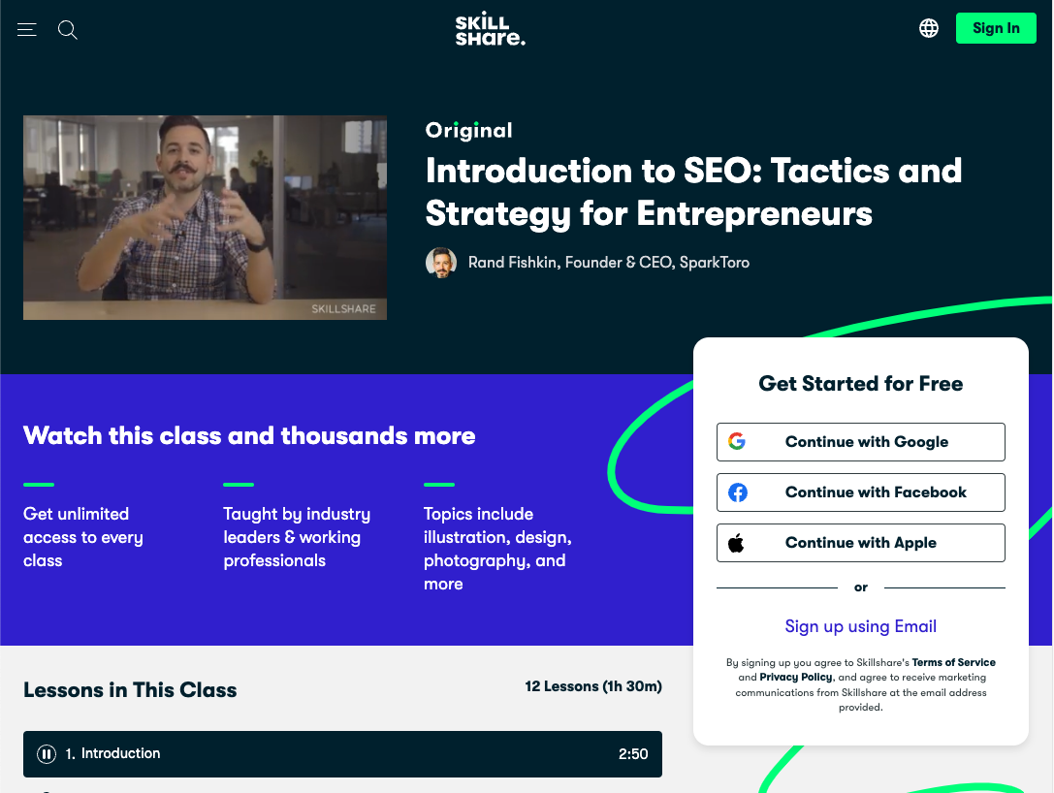Image resolution: width=1054 pixels, height=793 pixels.
Task: Open language selector globe icon
Action: [x=928, y=28]
